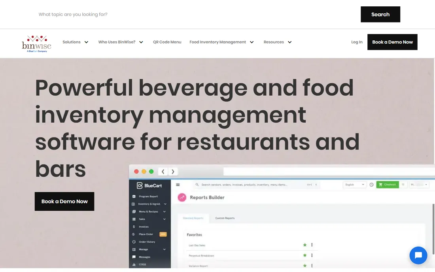Click the COGS sidebar label
This screenshot has width=435, height=272.
(142, 264)
